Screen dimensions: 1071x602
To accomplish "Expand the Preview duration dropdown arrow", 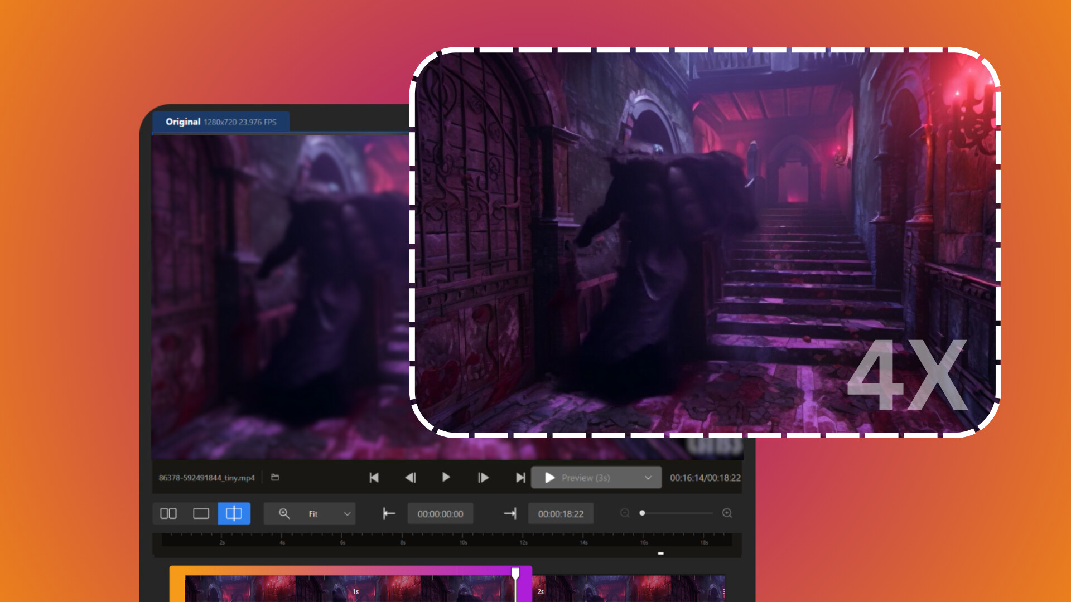I will coord(648,478).
